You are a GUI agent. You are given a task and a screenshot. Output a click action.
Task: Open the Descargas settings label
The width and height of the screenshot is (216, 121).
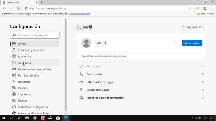(x=24, y=82)
